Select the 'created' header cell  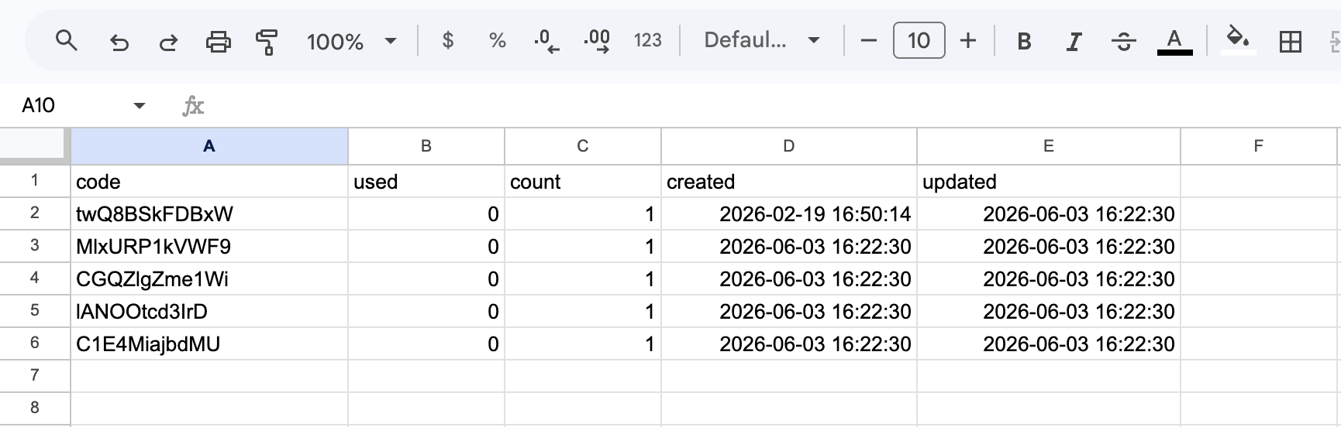pos(789,181)
